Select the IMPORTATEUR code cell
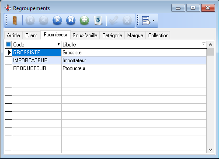This screenshot has height=159, width=219. pyautogui.click(x=37, y=60)
